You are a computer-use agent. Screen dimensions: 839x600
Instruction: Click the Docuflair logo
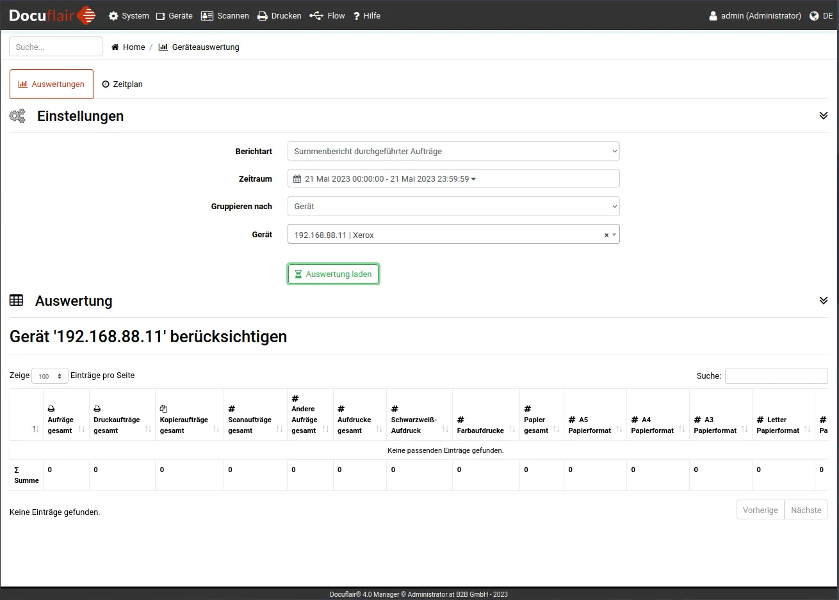point(52,15)
